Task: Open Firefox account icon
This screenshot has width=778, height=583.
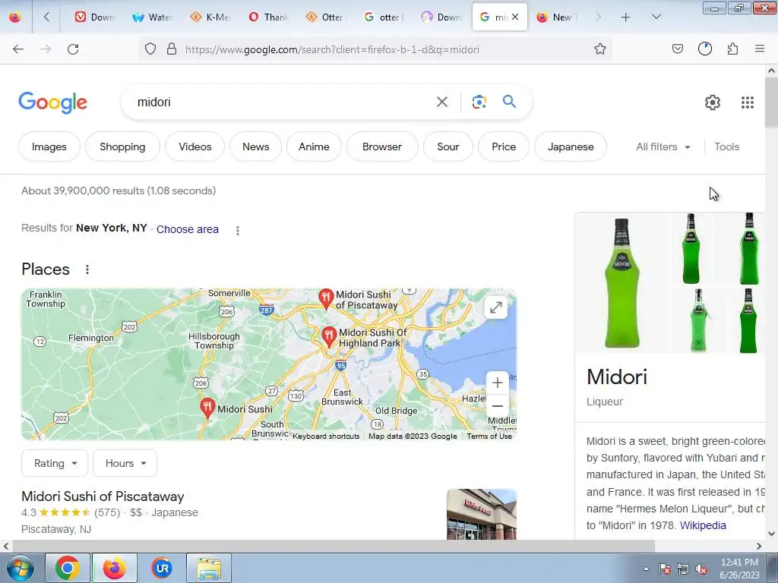Action: 705,49
